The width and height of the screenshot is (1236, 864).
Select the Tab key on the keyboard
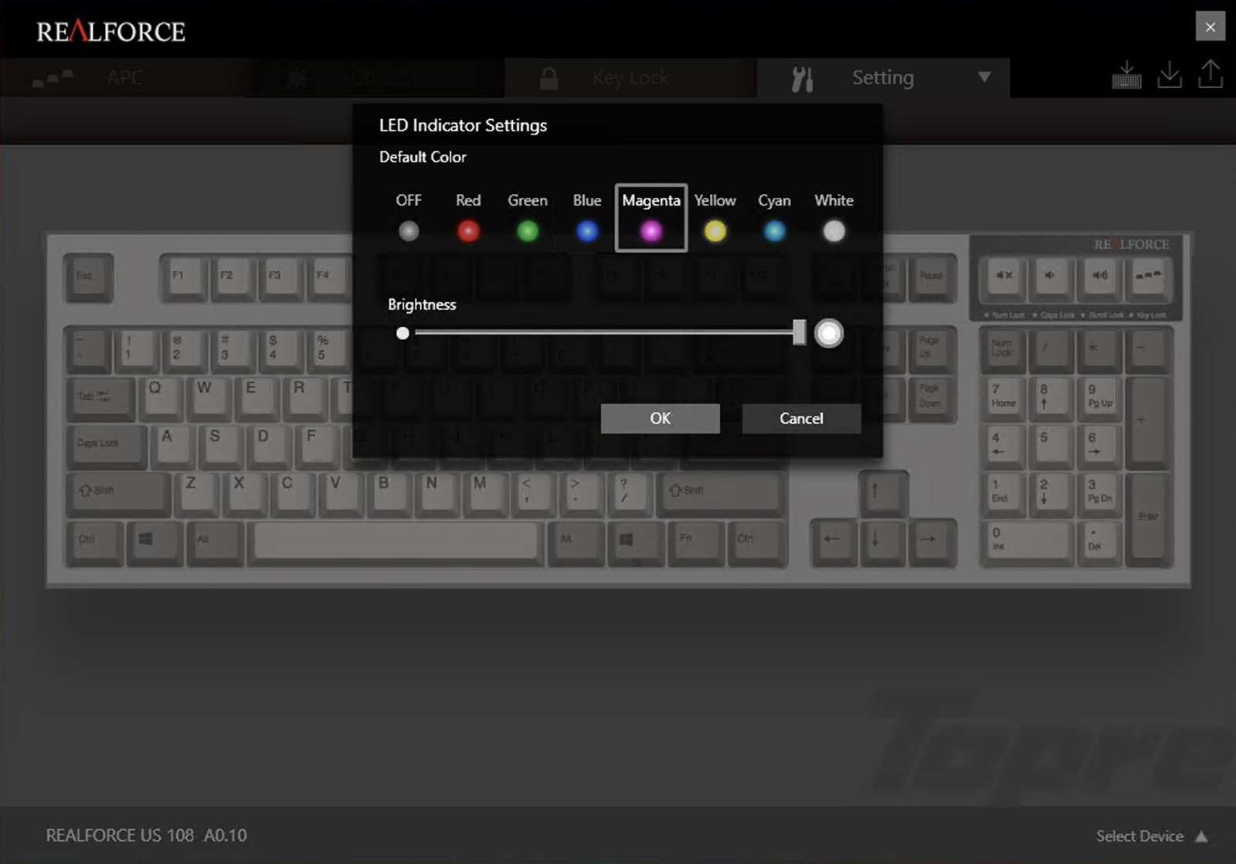point(101,400)
